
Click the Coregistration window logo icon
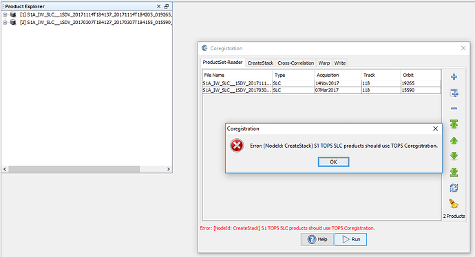pyautogui.click(x=204, y=48)
